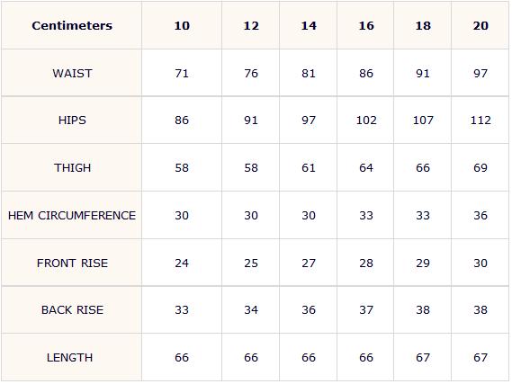
Task: Select the back rise value 37
Action: pos(366,310)
